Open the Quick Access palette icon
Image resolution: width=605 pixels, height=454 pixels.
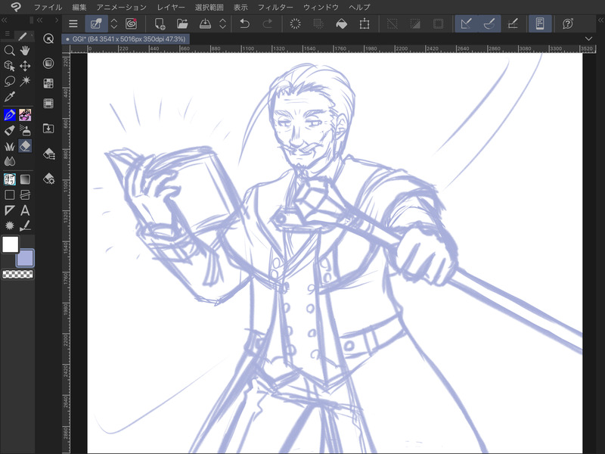click(x=48, y=39)
